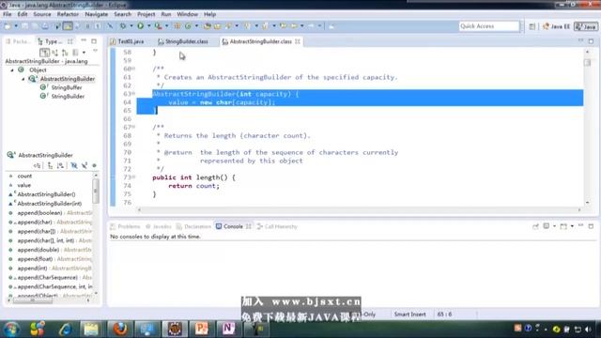The height and width of the screenshot is (338, 601).
Task: Open the Source menu
Action: point(42,14)
